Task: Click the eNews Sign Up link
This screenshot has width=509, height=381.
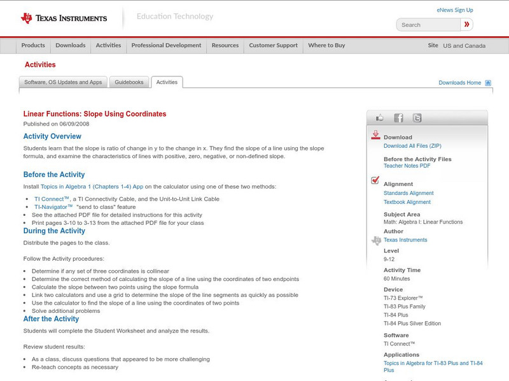Action: coord(455,10)
